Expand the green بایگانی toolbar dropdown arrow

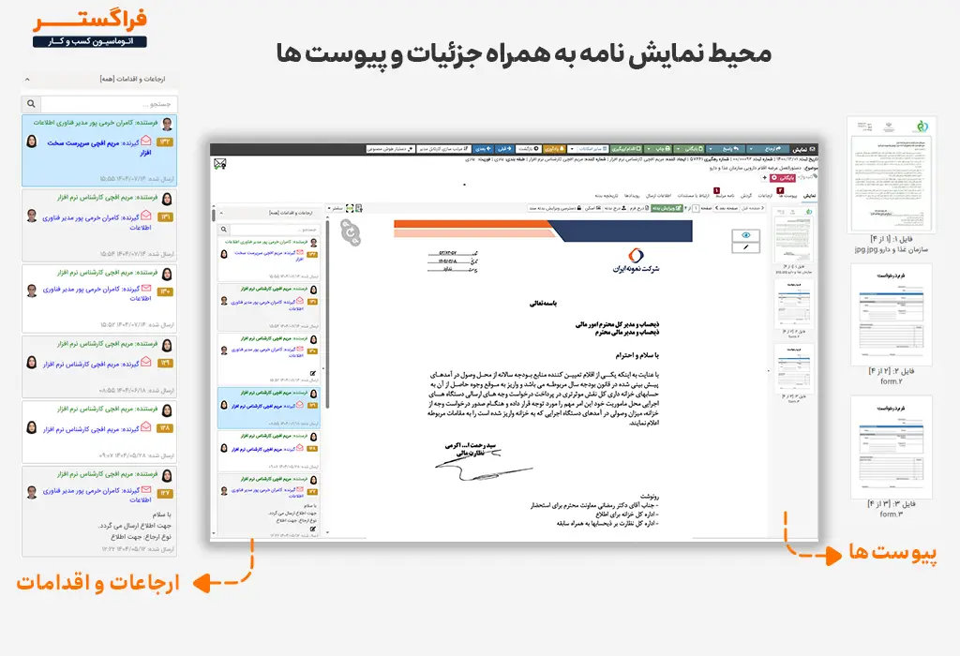(678, 149)
